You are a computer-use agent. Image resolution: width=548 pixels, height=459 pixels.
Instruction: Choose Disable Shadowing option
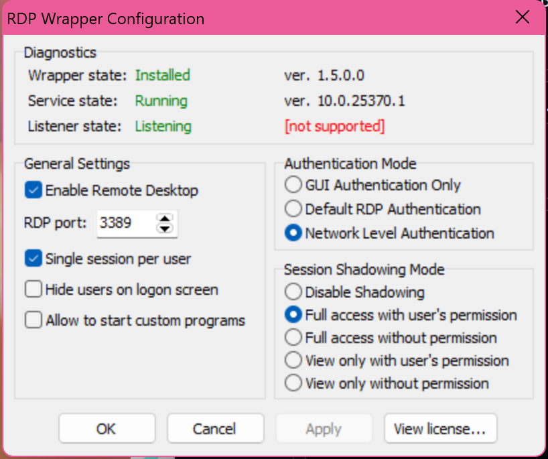click(x=292, y=291)
